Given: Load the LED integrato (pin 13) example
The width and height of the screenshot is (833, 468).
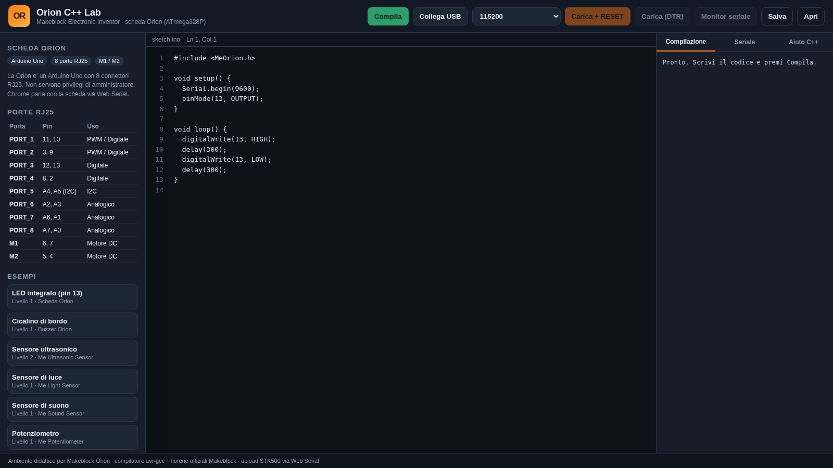Looking at the screenshot, I should point(72,297).
